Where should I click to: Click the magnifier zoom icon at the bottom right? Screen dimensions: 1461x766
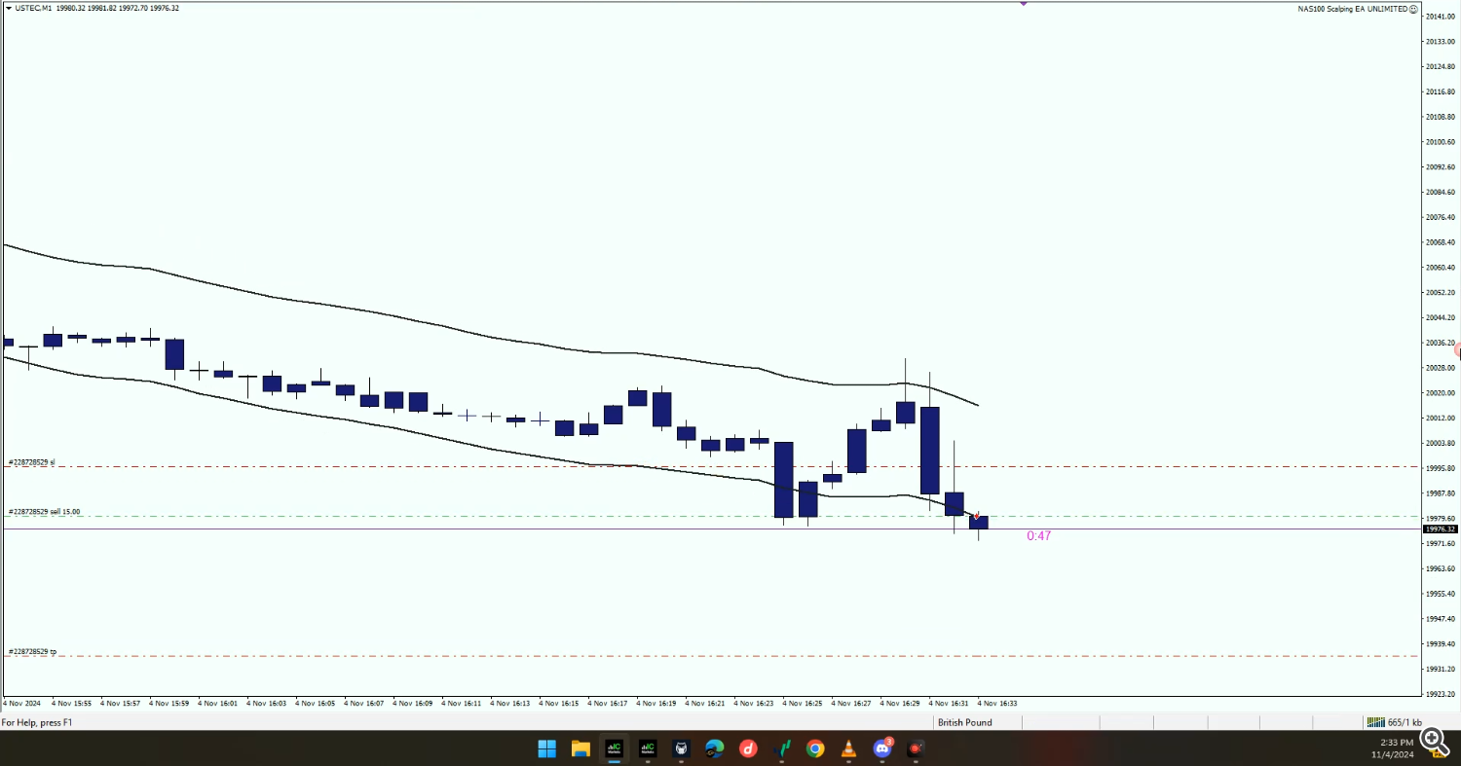[1434, 742]
